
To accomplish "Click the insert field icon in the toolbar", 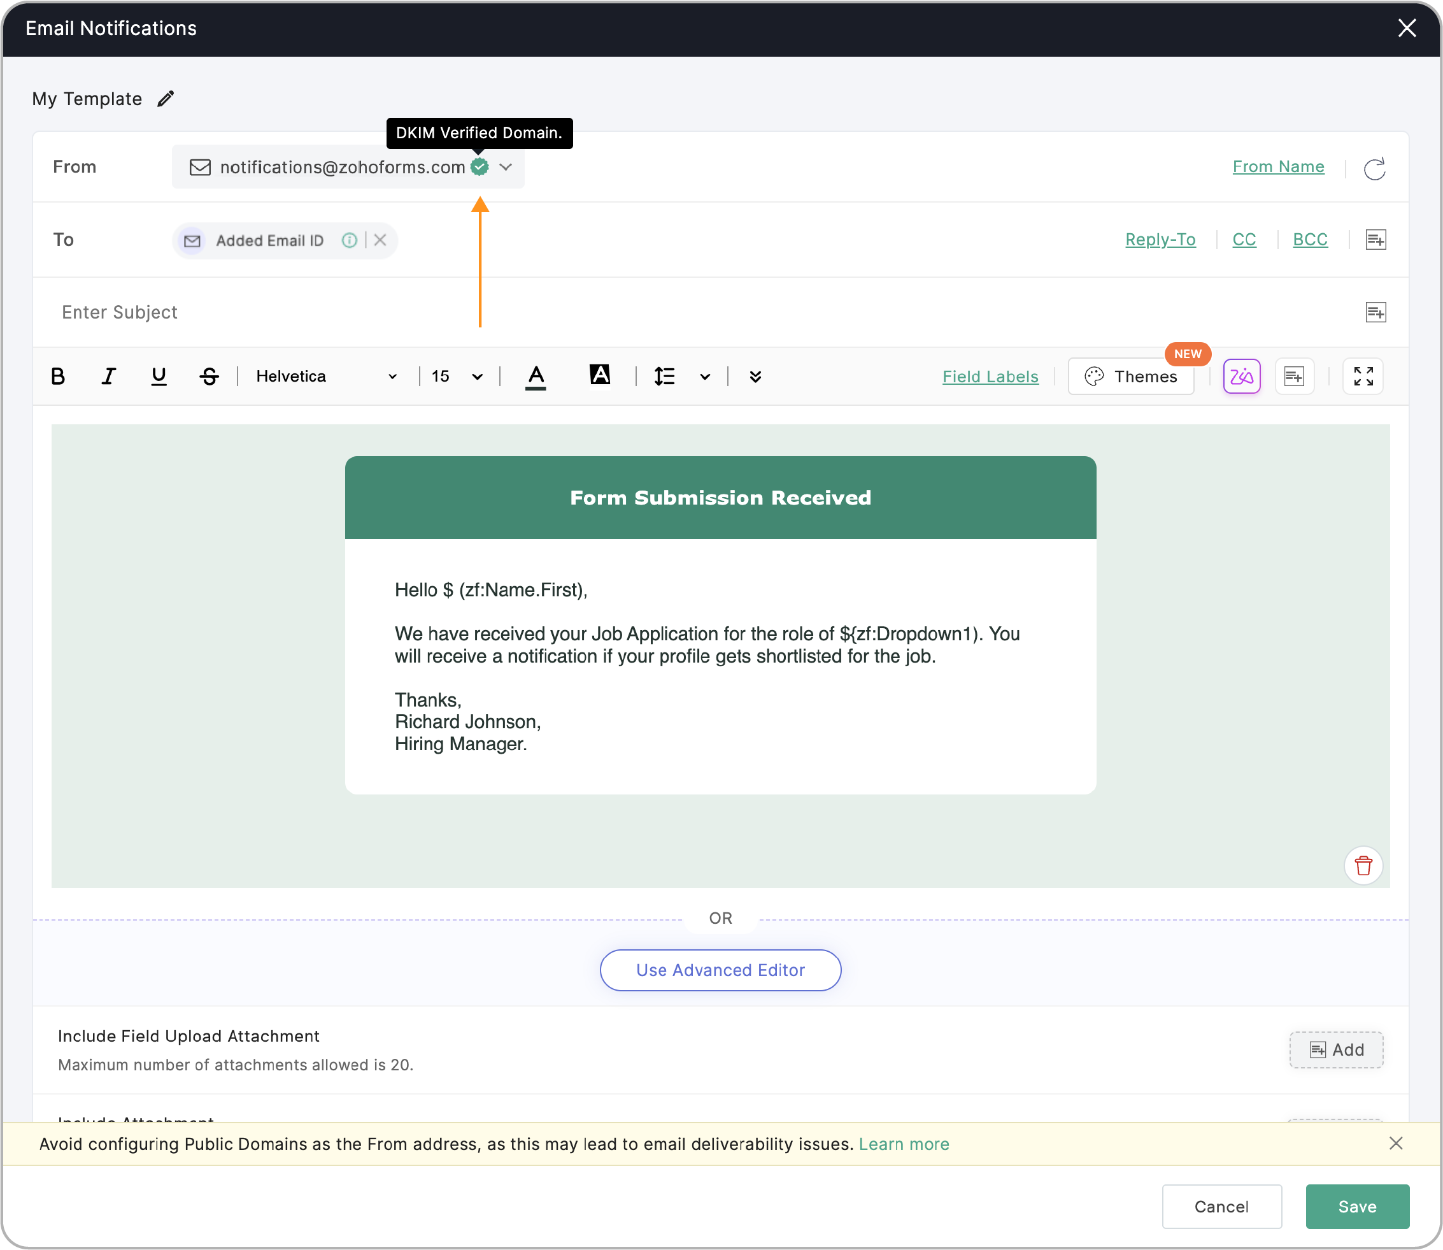I will [x=1295, y=377].
